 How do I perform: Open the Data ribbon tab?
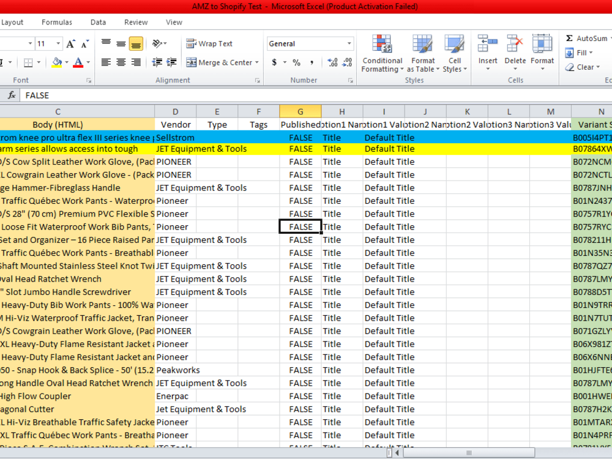[98, 22]
